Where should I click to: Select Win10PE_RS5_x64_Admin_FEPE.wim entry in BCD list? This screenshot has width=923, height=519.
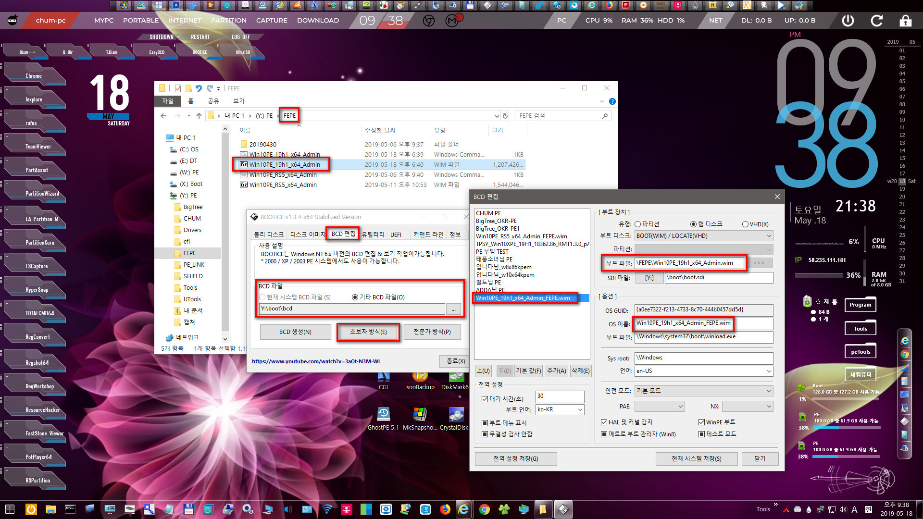coord(521,236)
